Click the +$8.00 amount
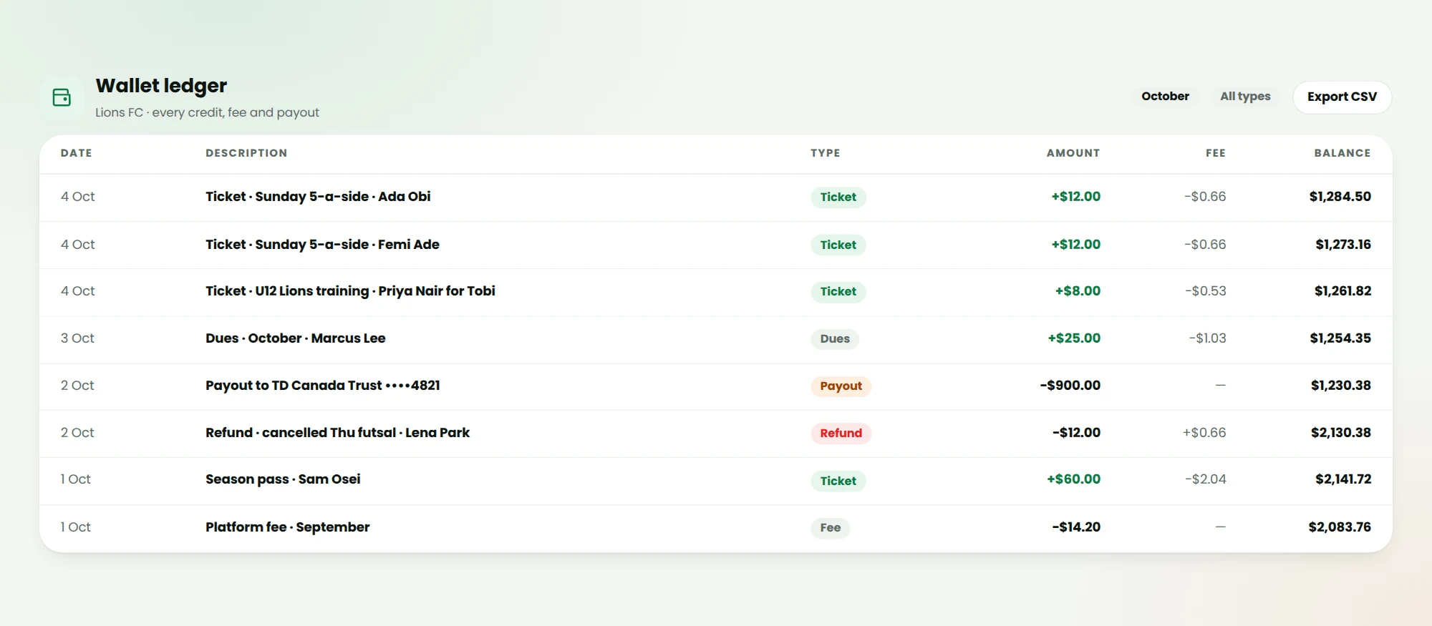Screen dimensions: 1432x626 (x=1078, y=291)
